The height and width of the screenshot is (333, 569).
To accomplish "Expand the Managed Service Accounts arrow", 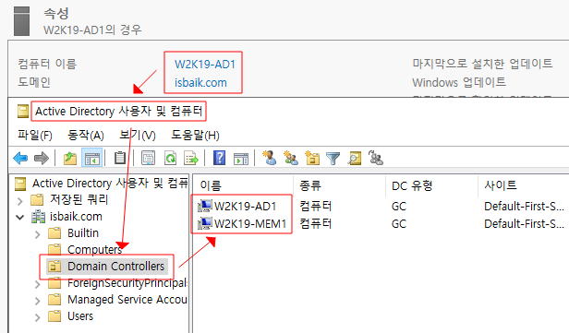I will (37, 301).
